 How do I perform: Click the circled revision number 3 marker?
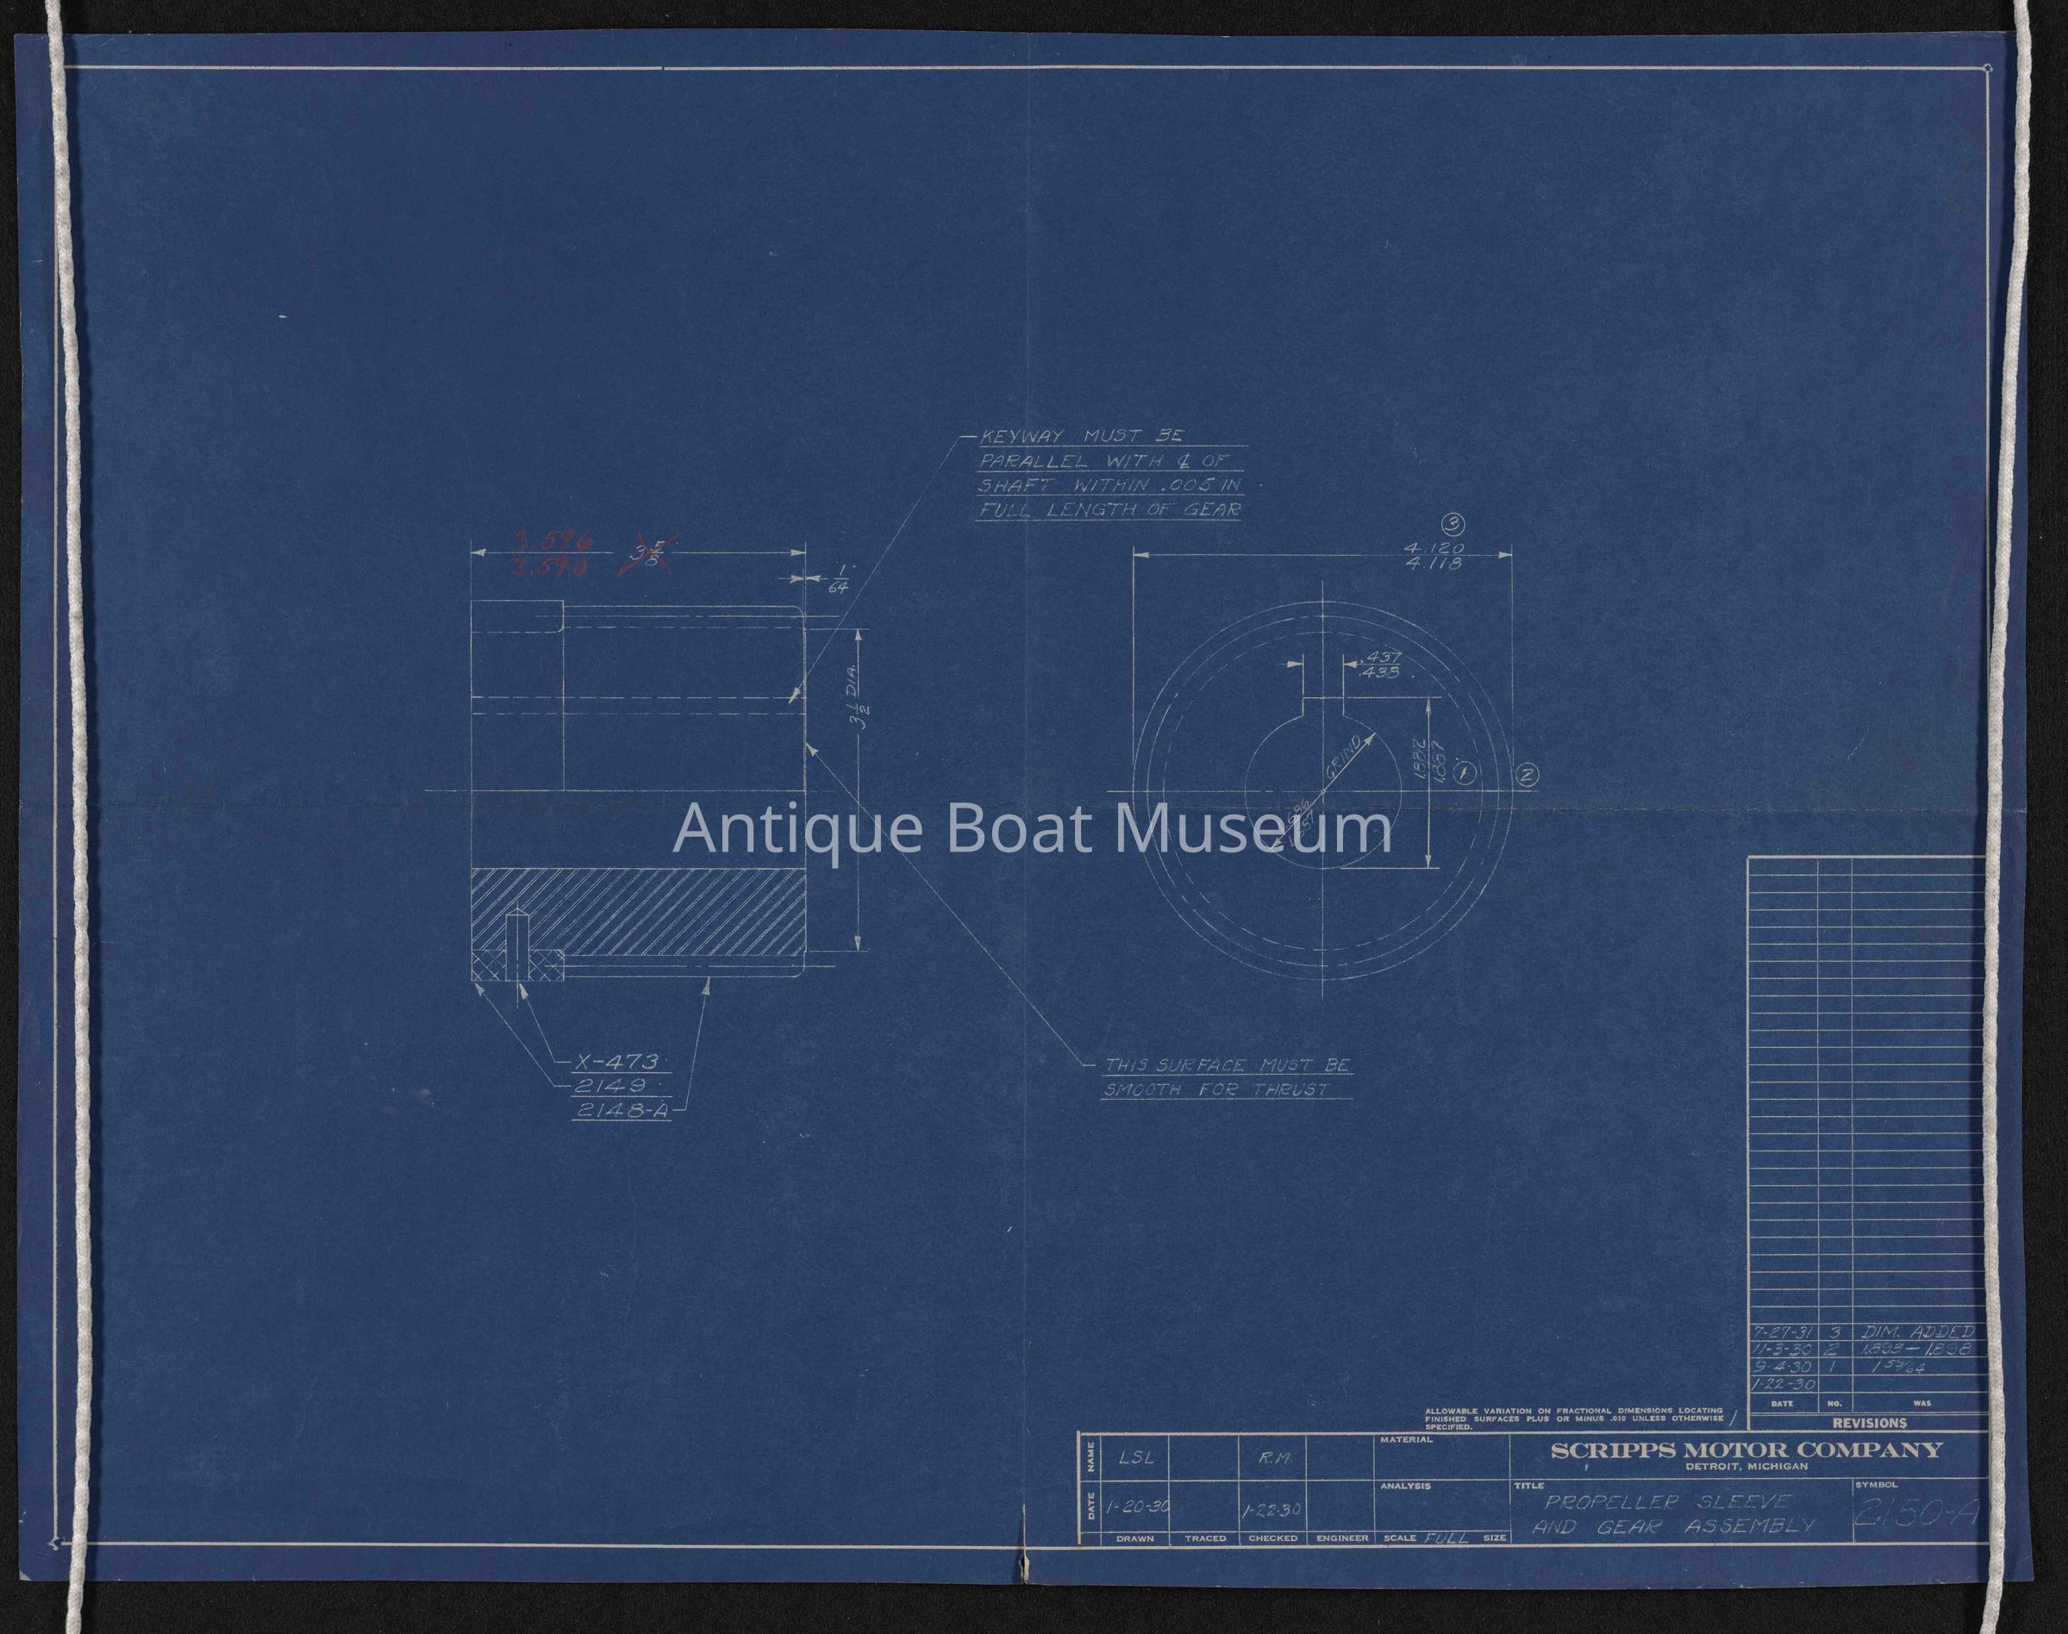[1453, 525]
